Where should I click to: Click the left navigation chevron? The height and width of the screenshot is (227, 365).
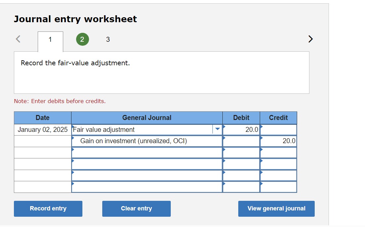[x=18, y=39]
